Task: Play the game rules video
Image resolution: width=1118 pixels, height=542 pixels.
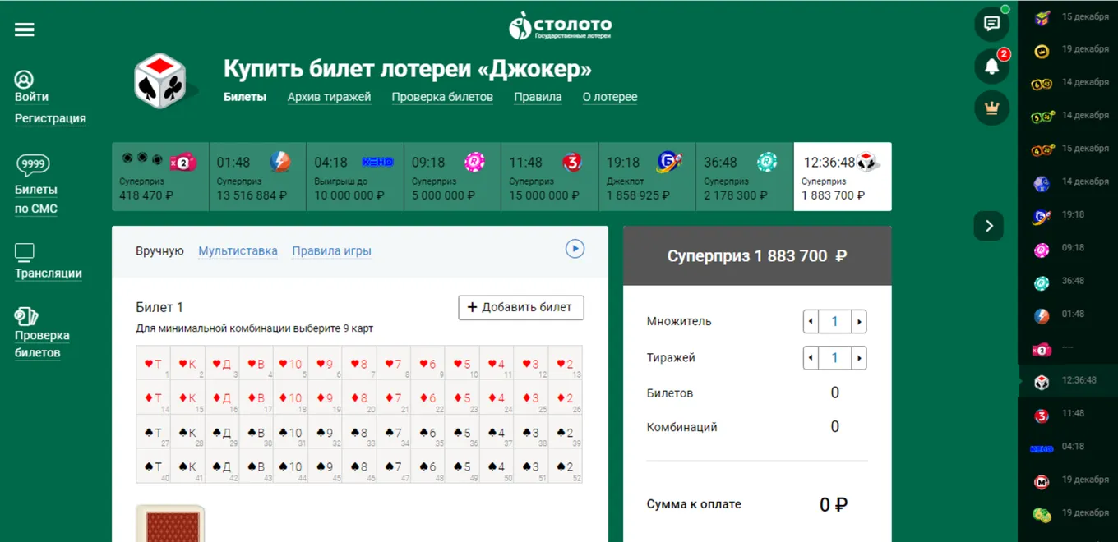Action: tap(575, 248)
